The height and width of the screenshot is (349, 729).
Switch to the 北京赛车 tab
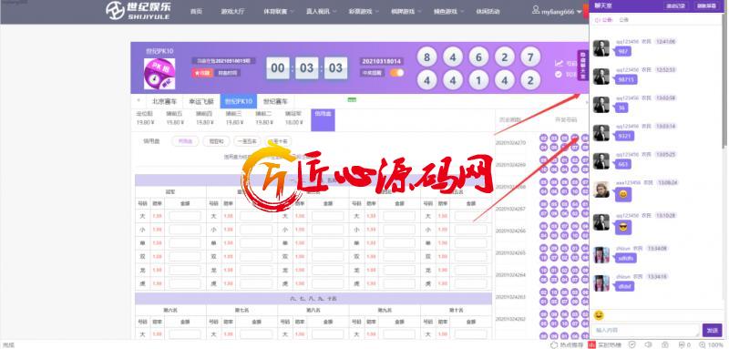point(164,101)
